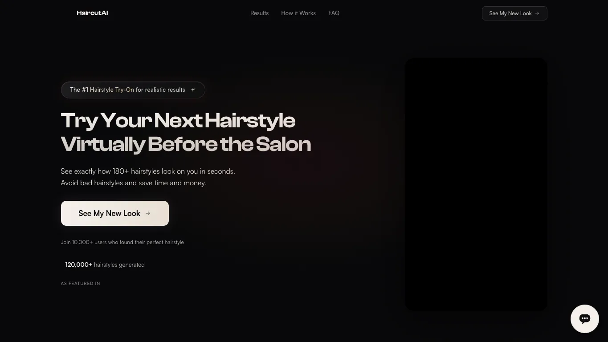Click the #1 Hairstyle Try-On badge
This screenshot has width=608, height=342.
(133, 90)
